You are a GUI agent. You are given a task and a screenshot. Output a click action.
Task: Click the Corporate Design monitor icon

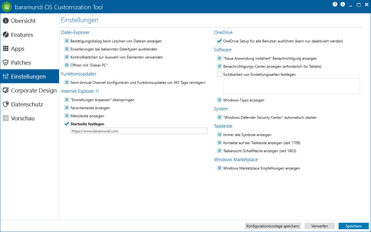(x=6, y=90)
